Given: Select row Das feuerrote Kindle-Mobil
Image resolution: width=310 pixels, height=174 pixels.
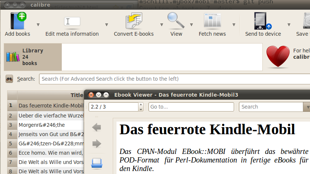Looking at the screenshot, I should [51, 106].
